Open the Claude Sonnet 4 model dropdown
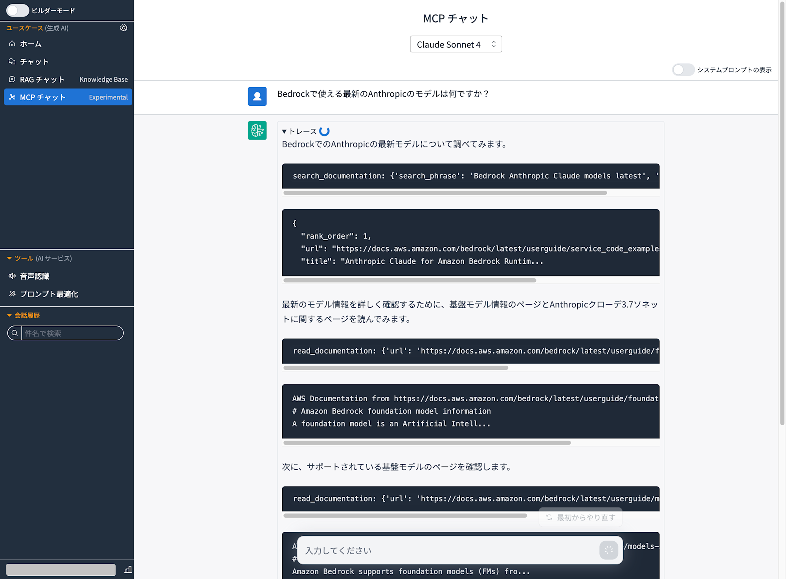 click(x=456, y=44)
